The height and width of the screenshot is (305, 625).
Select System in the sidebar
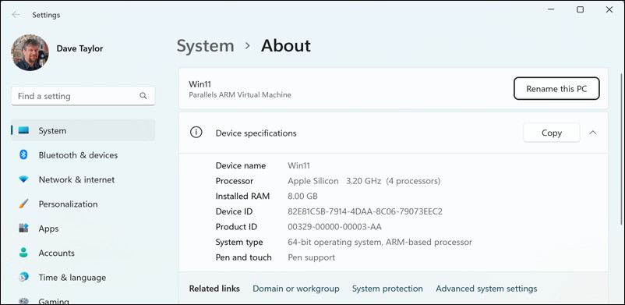coord(83,130)
